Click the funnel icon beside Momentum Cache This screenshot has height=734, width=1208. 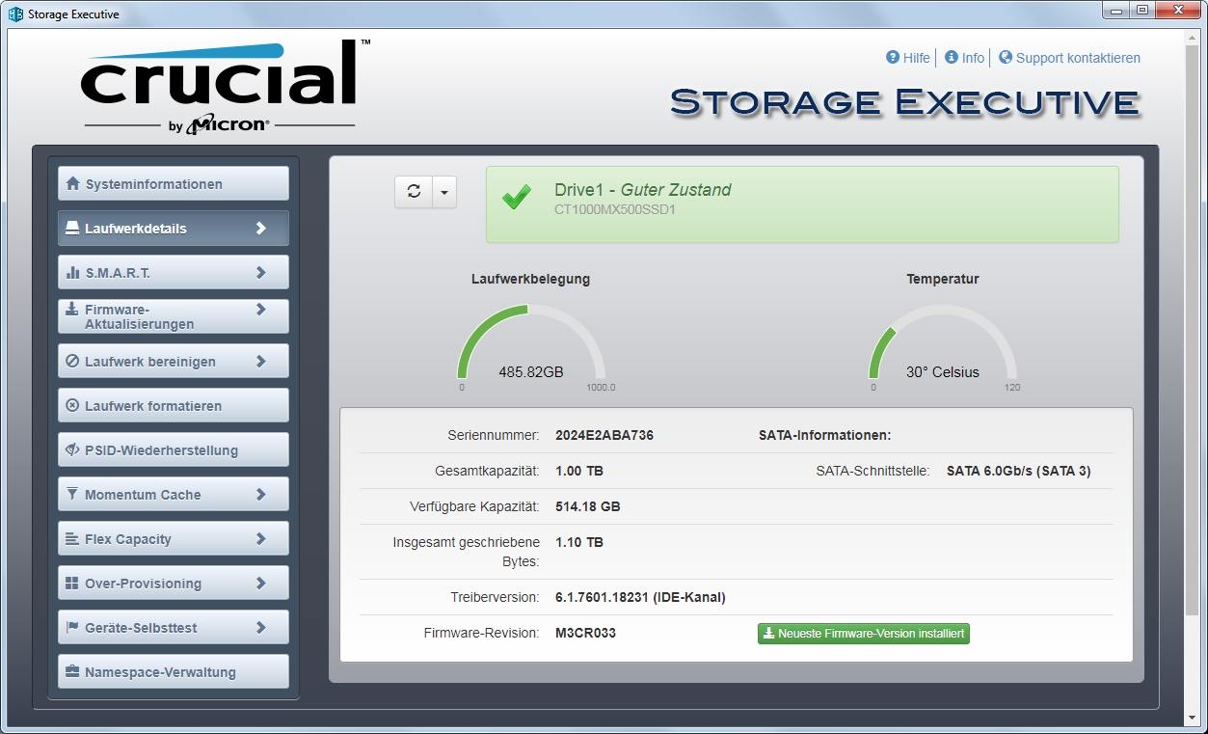72,495
